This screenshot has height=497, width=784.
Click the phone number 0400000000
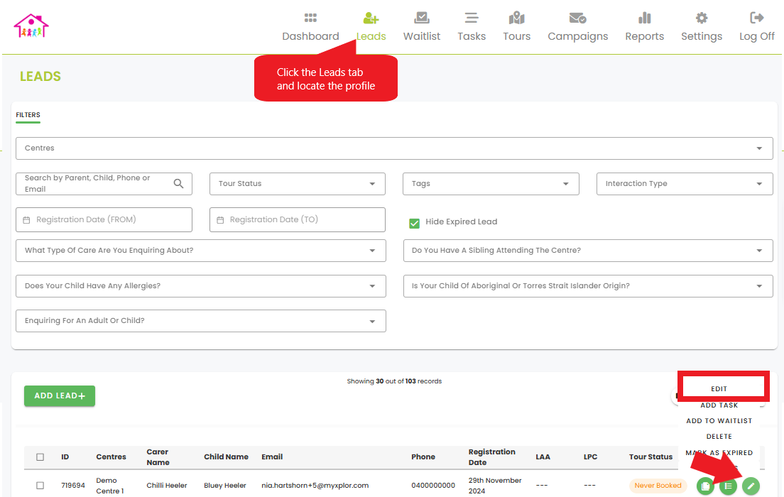coord(433,486)
